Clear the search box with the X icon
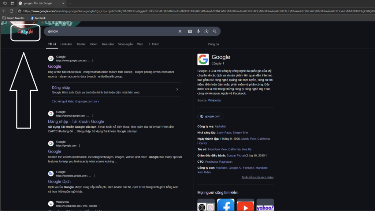This screenshot has height=211, width=375. pos(180,31)
